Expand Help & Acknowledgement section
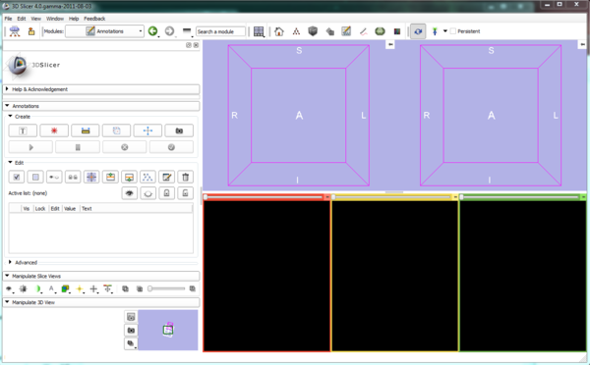Viewport: 590px width, 365px height. pyautogui.click(x=101, y=89)
